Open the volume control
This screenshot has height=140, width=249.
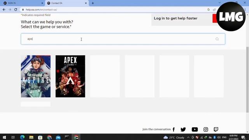click(x=219, y=137)
